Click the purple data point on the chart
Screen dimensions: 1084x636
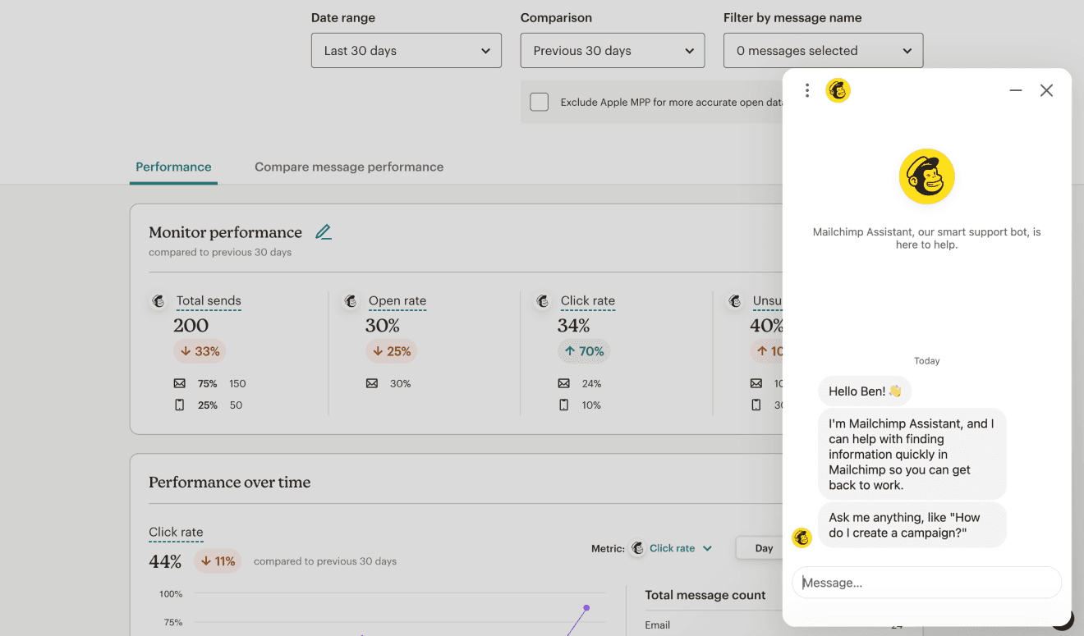pos(586,607)
